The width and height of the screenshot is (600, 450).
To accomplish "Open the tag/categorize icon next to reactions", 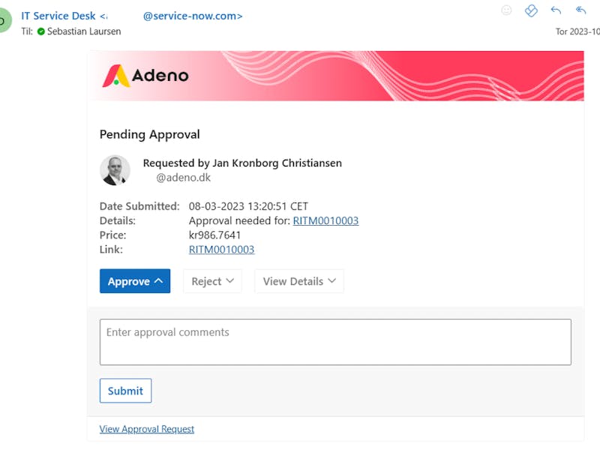I will [x=531, y=10].
